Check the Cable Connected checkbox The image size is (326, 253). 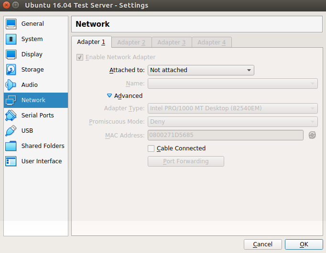pos(151,148)
